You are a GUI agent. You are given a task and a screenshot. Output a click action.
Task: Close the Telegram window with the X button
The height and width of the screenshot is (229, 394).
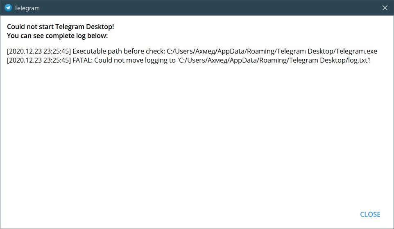[385, 8]
